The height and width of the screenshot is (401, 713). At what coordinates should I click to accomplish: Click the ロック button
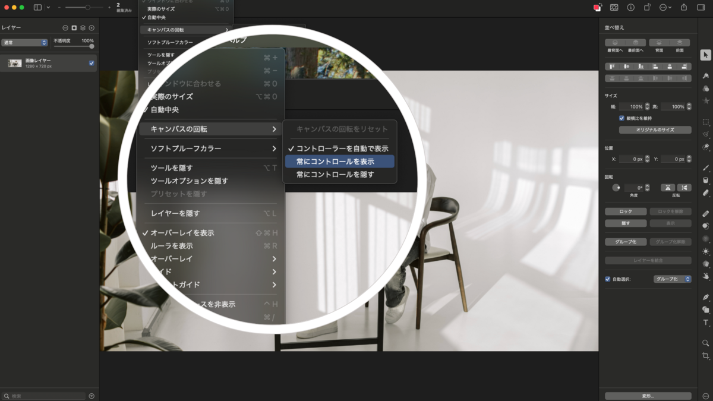(x=626, y=211)
